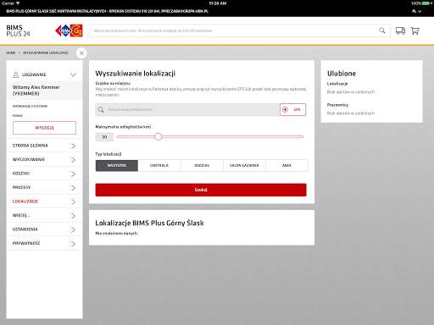The image size is (434, 325).
Task: Click the BIMS Plus 24 logo
Action: coord(18,30)
